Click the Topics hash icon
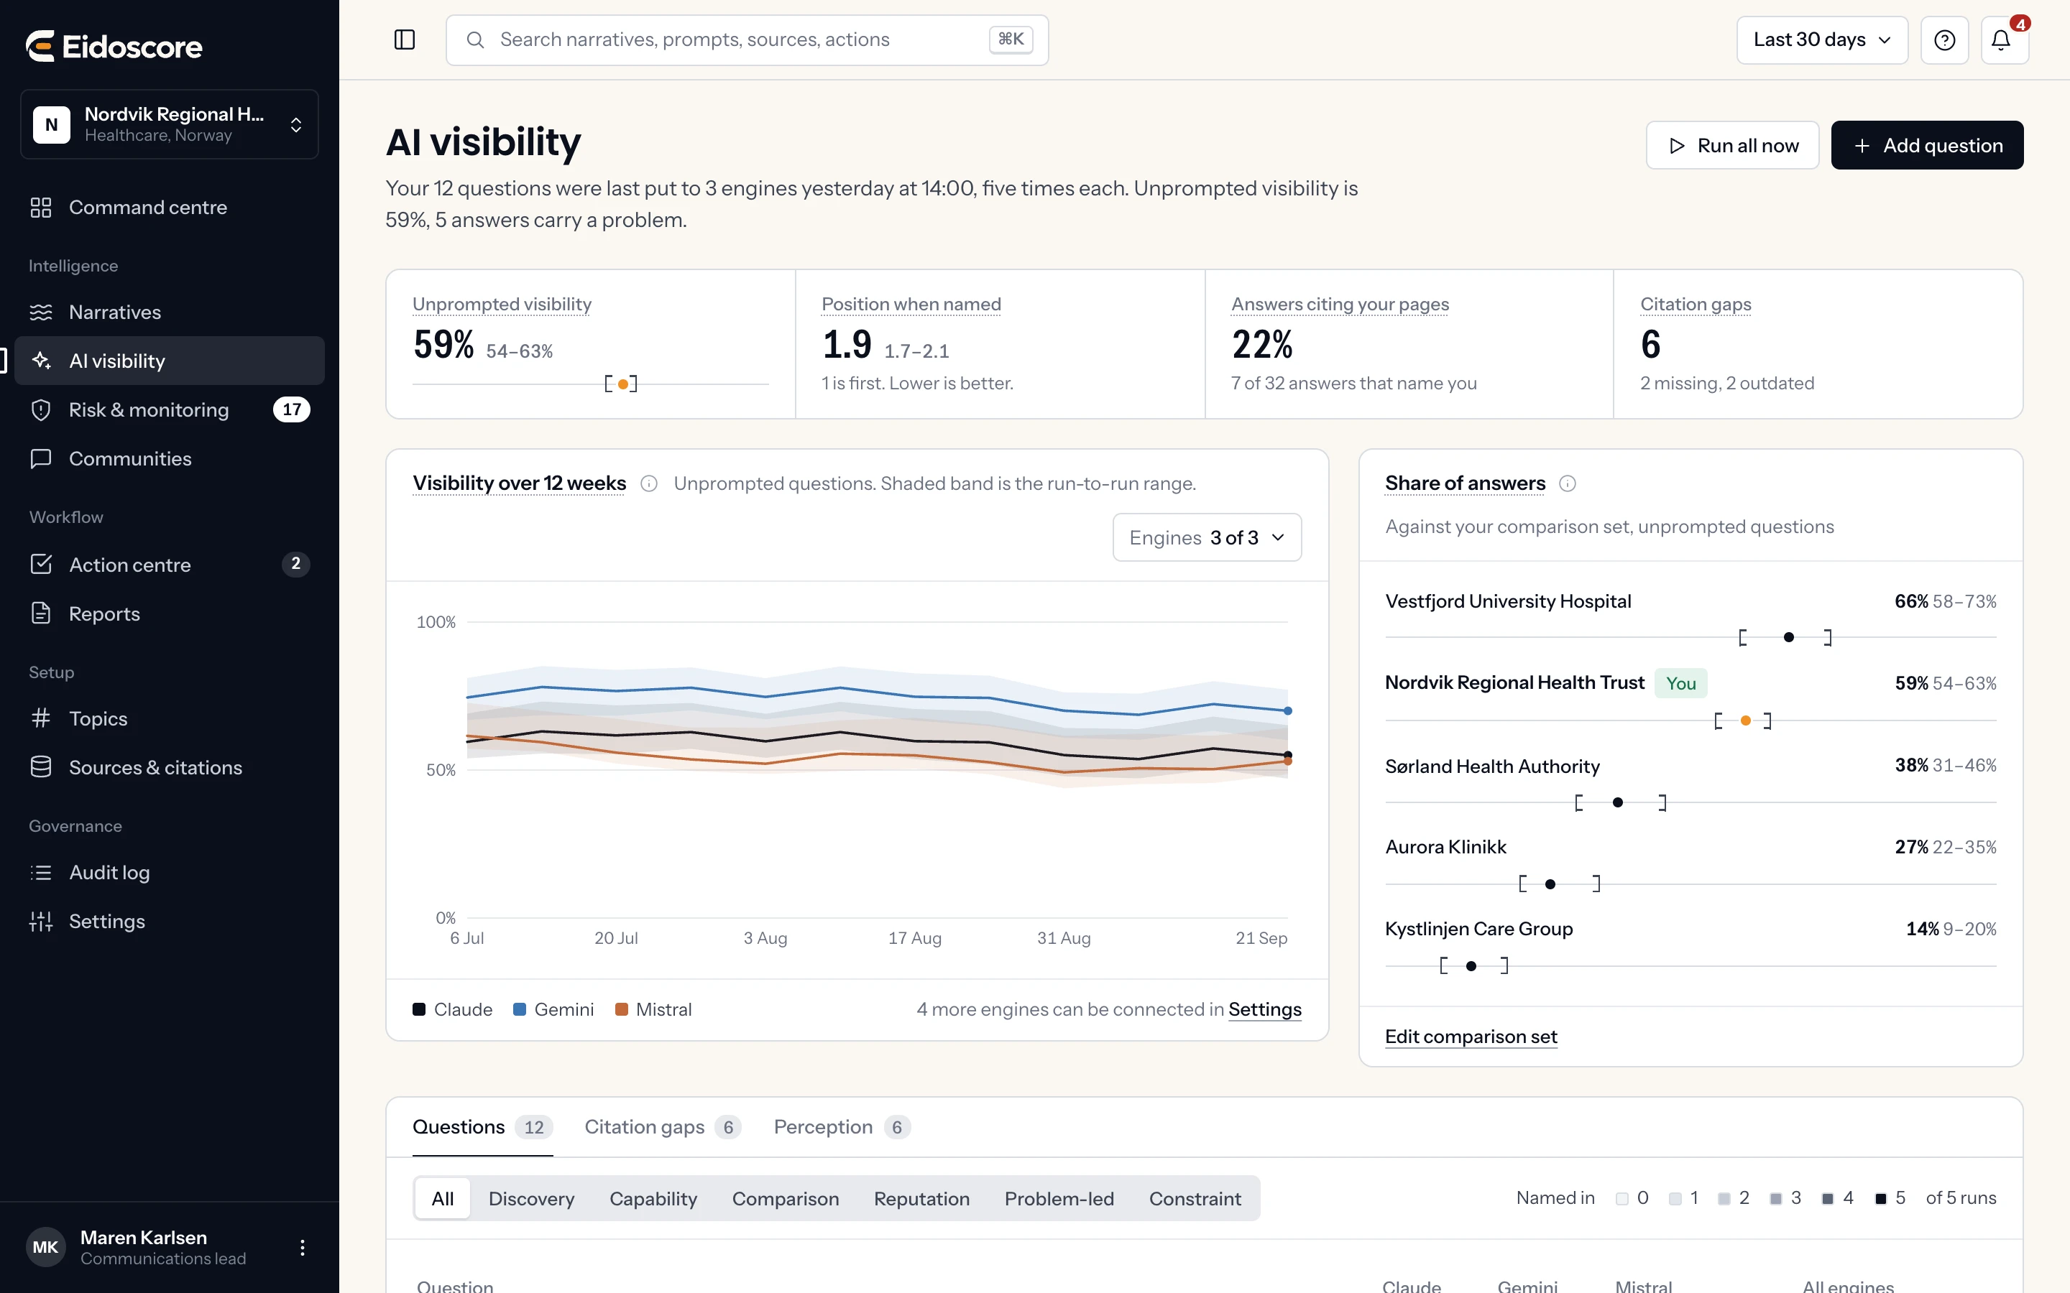Viewport: 2070px width, 1293px height. 41,718
